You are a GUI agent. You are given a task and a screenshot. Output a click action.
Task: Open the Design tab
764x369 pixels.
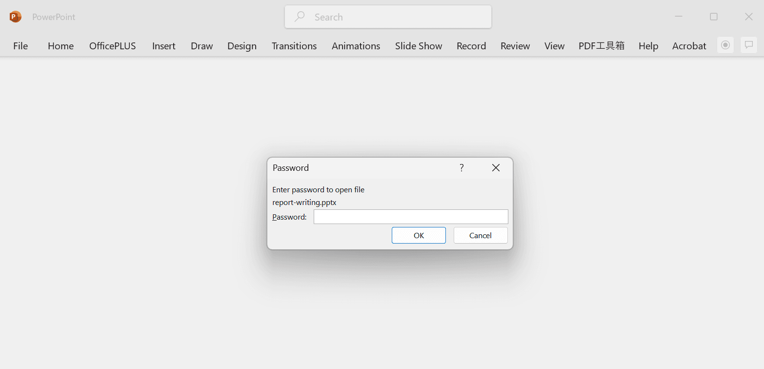click(242, 46)
